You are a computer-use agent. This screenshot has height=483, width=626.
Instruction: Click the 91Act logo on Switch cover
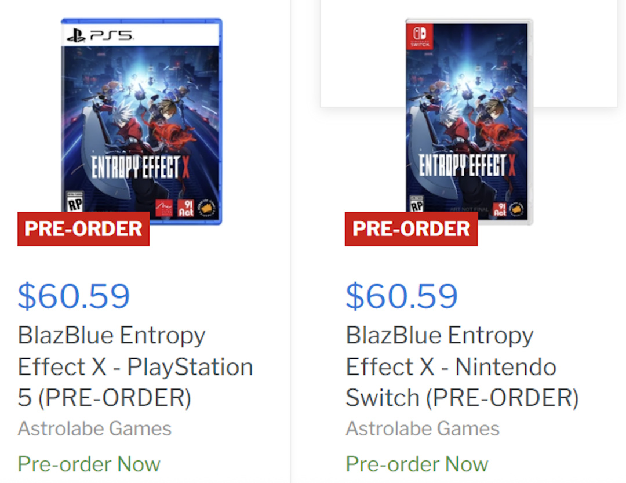tap(498, 209)
